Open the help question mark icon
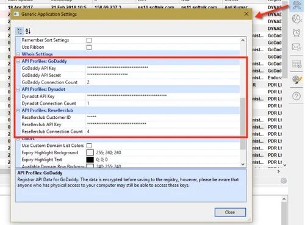This screenshot has width=305, height=225. 296,96
